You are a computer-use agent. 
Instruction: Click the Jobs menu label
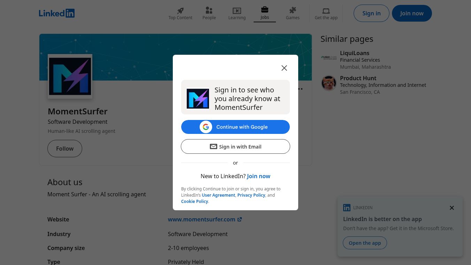pyautogui.click(x=265, y=17)
